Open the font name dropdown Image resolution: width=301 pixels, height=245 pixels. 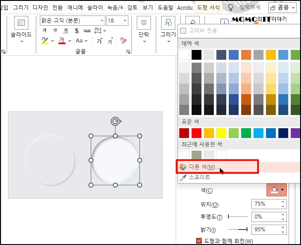[x=102, y=20]
